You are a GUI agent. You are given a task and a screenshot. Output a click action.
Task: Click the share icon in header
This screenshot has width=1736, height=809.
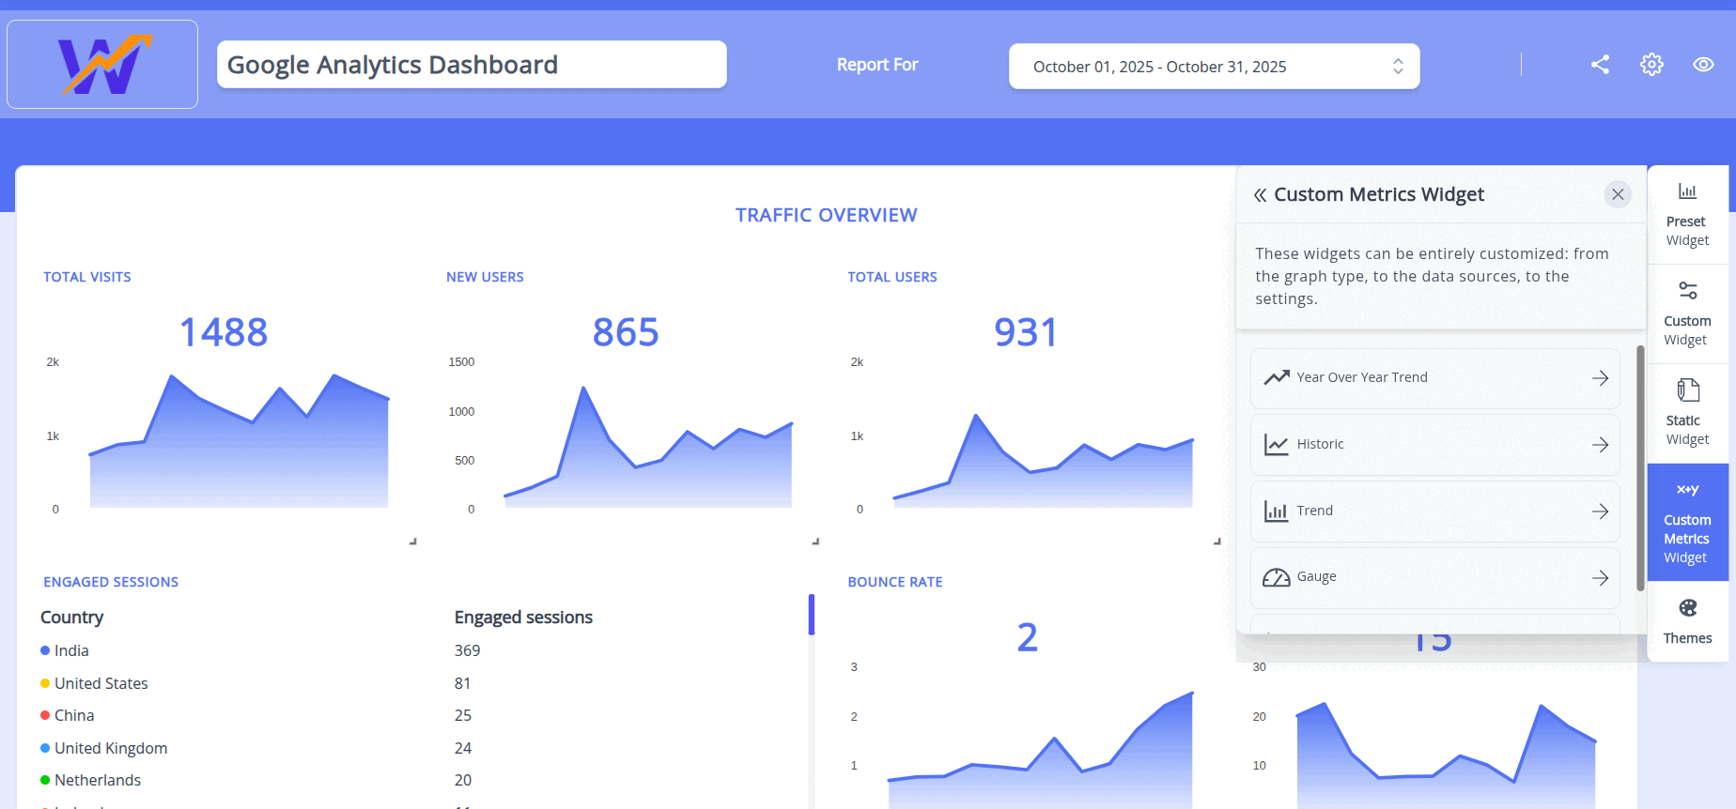tap(1600, 65)
